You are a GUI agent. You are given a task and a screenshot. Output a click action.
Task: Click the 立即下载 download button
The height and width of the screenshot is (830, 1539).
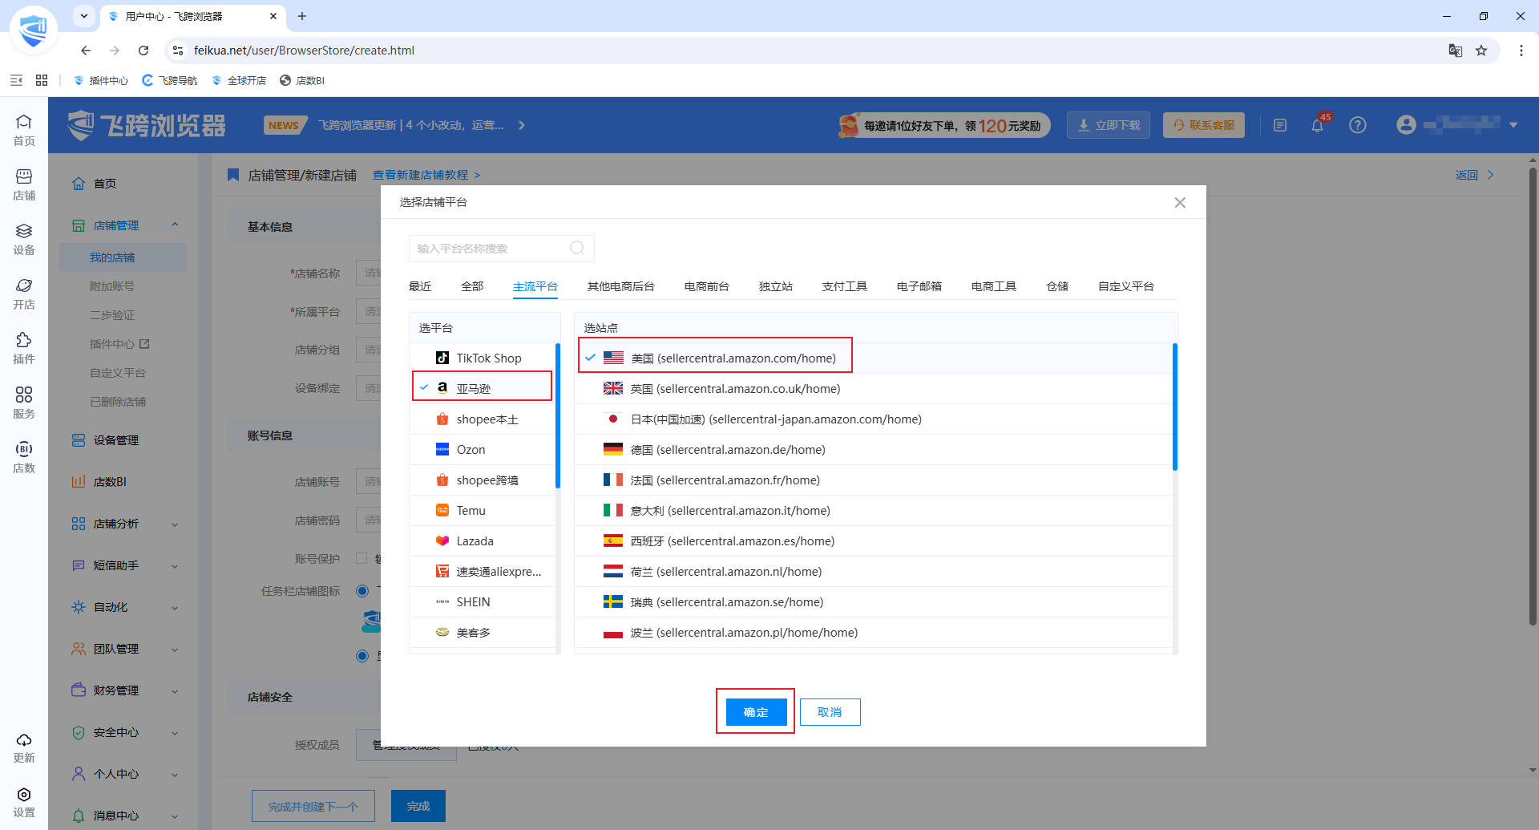coord(1109,125)
